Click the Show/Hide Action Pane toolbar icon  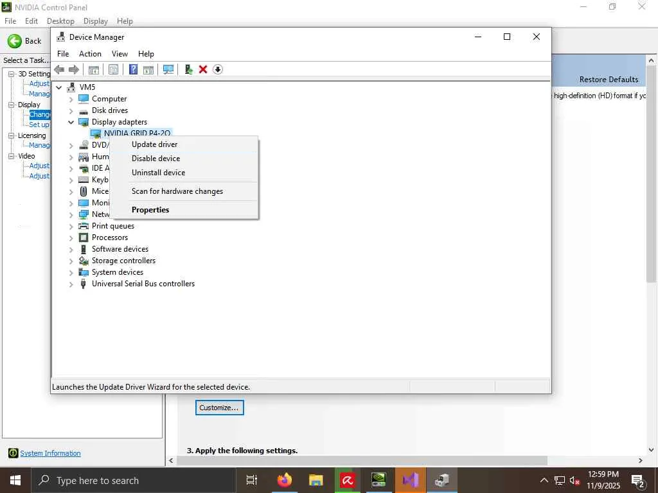148,69
